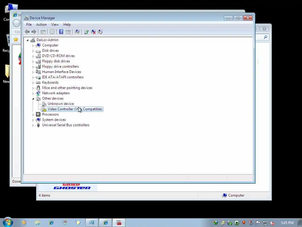Open the Help menu
The height and width of the screenshot is (227, 302).
pyautogui.click(x=67, y=25)
